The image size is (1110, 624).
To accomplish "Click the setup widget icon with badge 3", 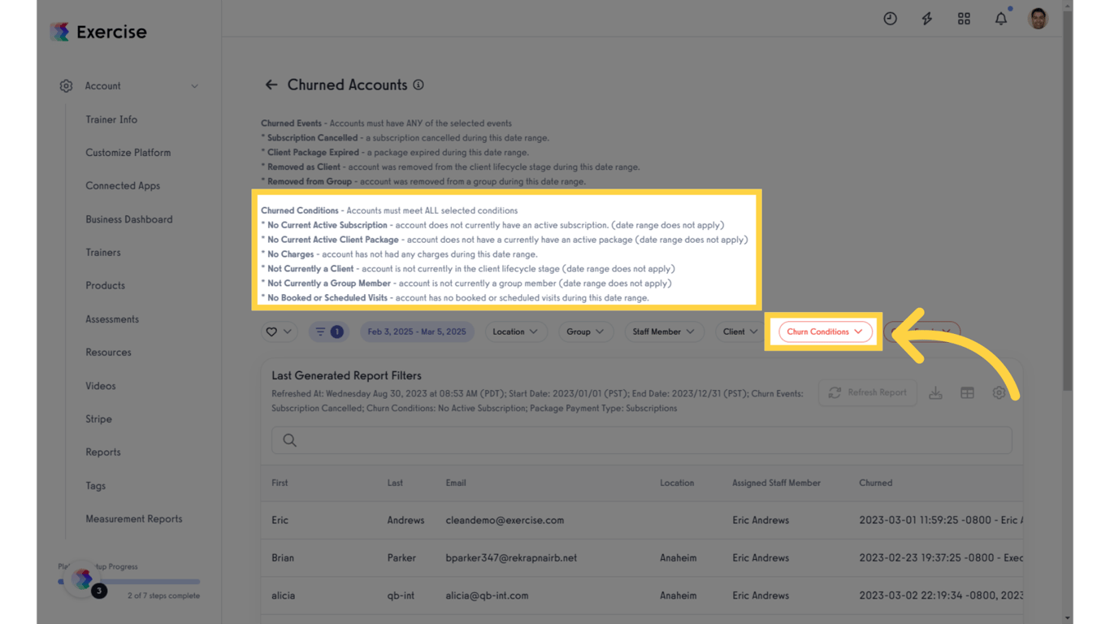I will pos(84,579).
